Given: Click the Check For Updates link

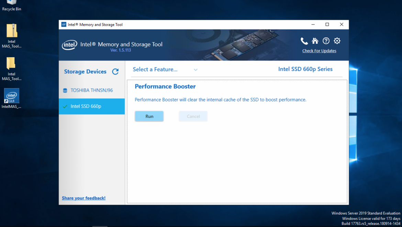Looking at the screenshot, I should coord(319,51).
